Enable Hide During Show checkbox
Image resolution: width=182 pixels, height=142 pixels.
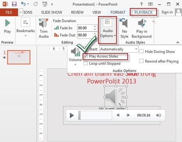(141, 51)
